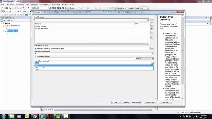
Task: Click List By Source icon
Action: pos(4,20)
